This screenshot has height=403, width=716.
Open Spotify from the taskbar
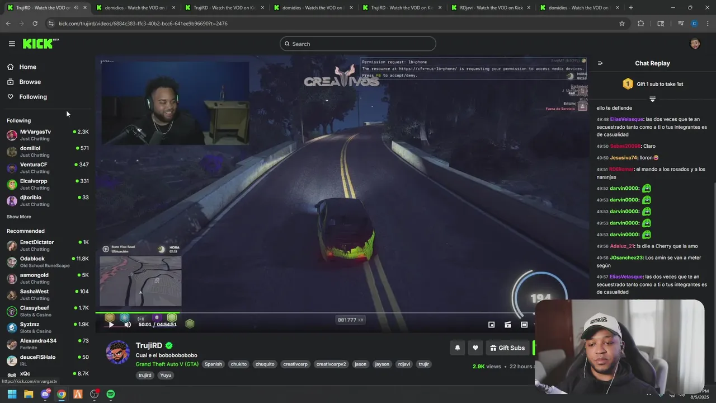coord(111,394)
